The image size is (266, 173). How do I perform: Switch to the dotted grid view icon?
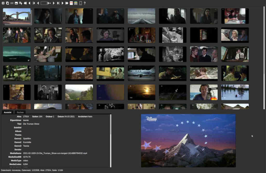point(12,3)
